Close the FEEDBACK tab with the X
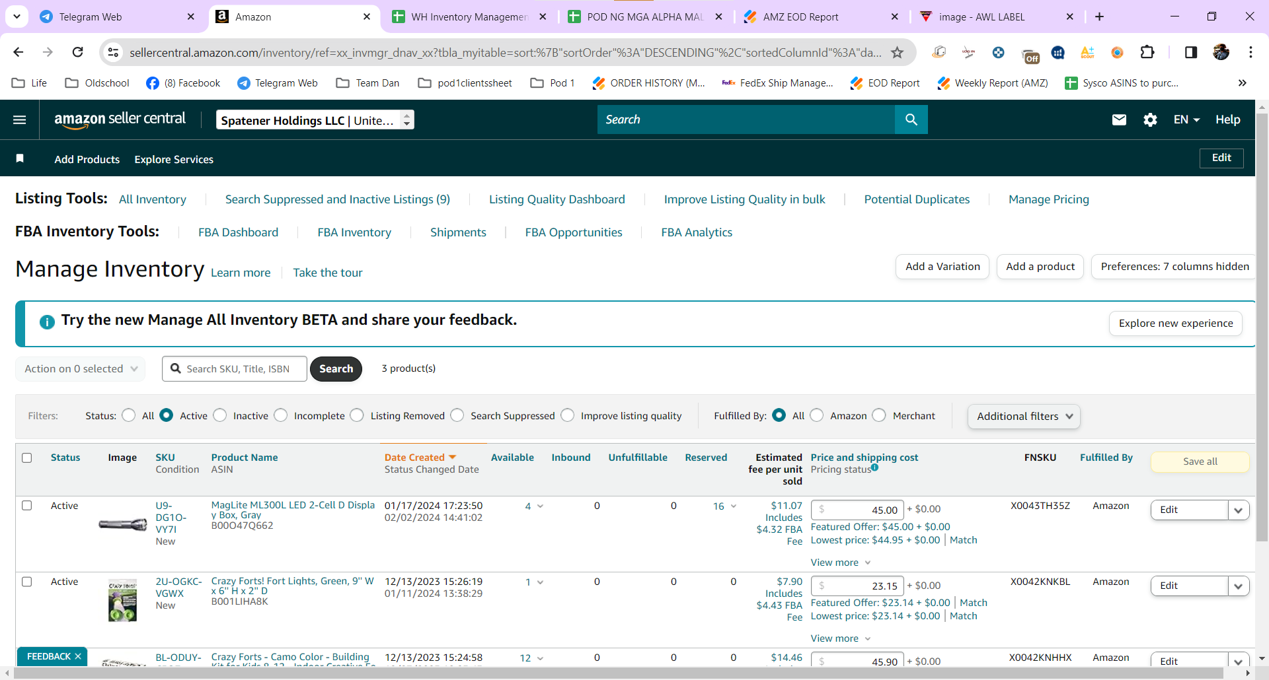 click(x=78, y=656)
